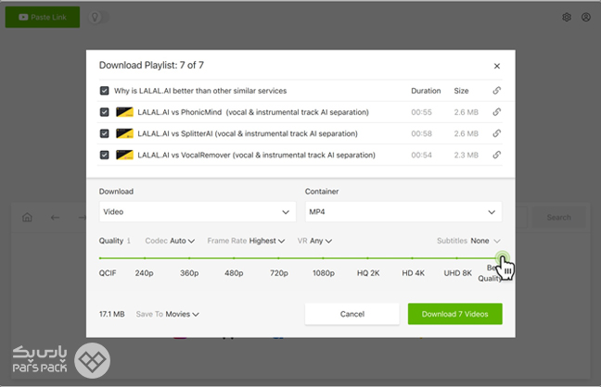
Task: Expand the Frame Rate Highest dropdown
Action: pos(246,241)
